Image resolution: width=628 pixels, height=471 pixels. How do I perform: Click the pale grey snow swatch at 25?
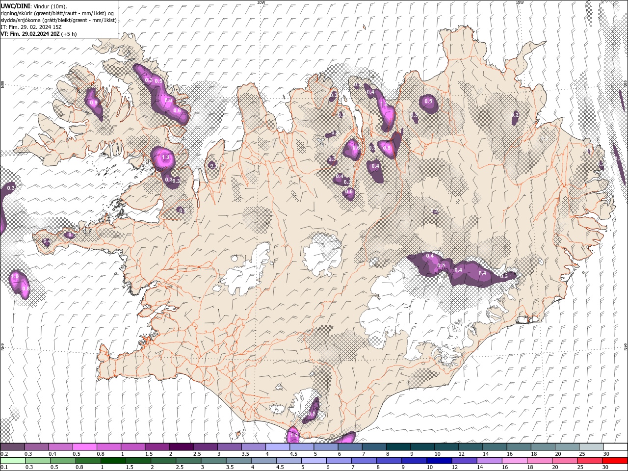click(x=591, y=447)
